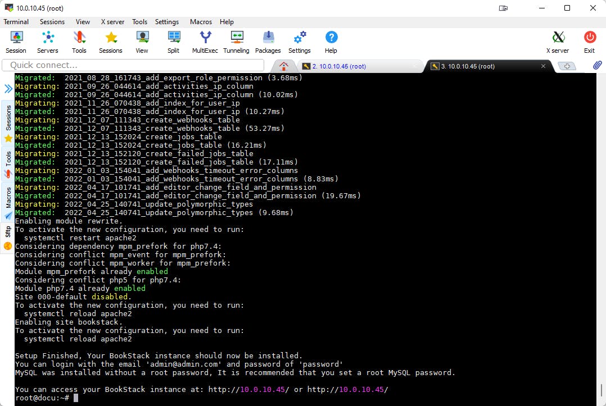Open the Tools menu

139,22
